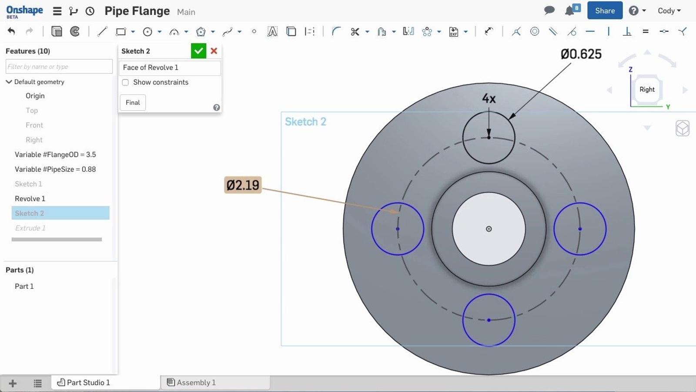Click the Undo arrow
Image resolution: width=696 pixels, height=392 pixels.
tap(11, 31)
